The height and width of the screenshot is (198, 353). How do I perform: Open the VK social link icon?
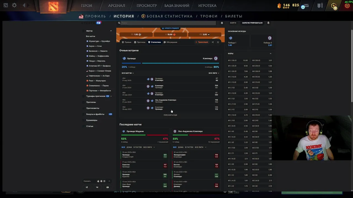tap(97, 187)
